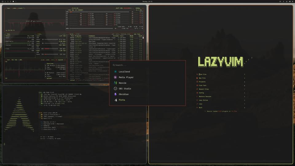This screenshot has width=295, height=166.
Task: Click the Monday clock in top bar
Action: tap(147, 2)
